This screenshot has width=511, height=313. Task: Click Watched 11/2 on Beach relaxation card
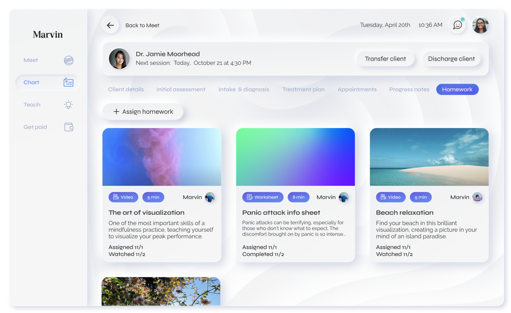pyautogui.click(x=394, y=254)
